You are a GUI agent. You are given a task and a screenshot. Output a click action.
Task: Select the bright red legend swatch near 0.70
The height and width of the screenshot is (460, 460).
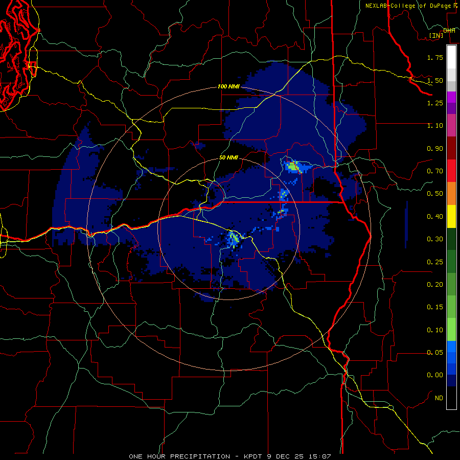pyautogui.click(x=451, y=171)
